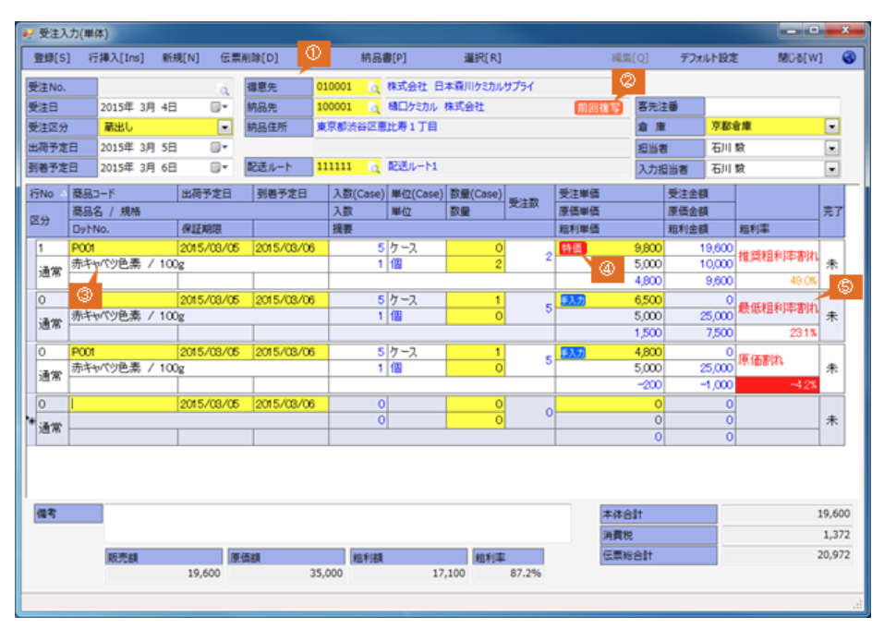Click the red −4.2% gross margin cell
The image size is (884, 641).
776,382
